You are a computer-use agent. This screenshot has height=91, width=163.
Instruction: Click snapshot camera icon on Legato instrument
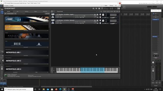[95, 15]
